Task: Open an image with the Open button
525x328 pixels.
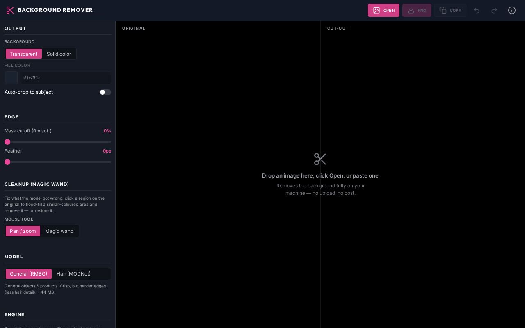Action: click(383, 10)
